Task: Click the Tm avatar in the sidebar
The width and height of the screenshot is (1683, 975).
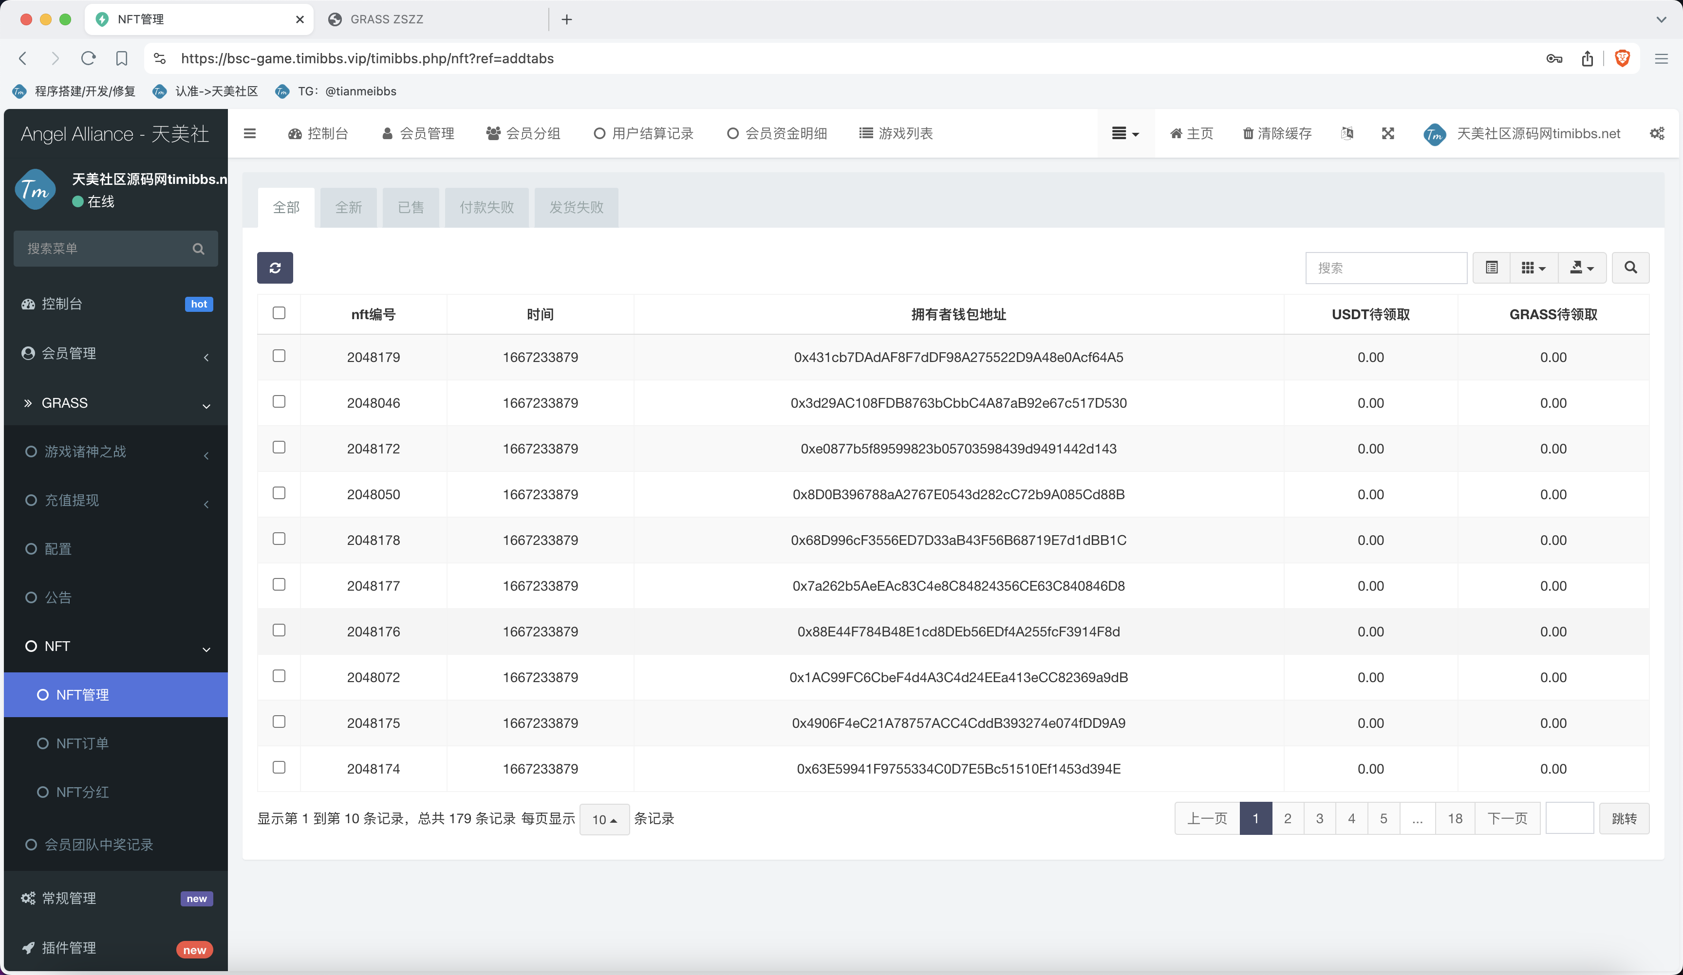Action: 36,190
